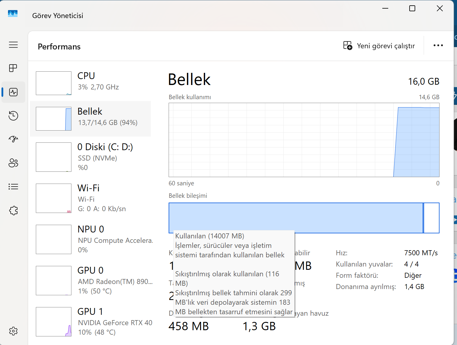Click the Task Manager app icon in title bar
This screenshot has width=457, height=345.
coord(13,13)
